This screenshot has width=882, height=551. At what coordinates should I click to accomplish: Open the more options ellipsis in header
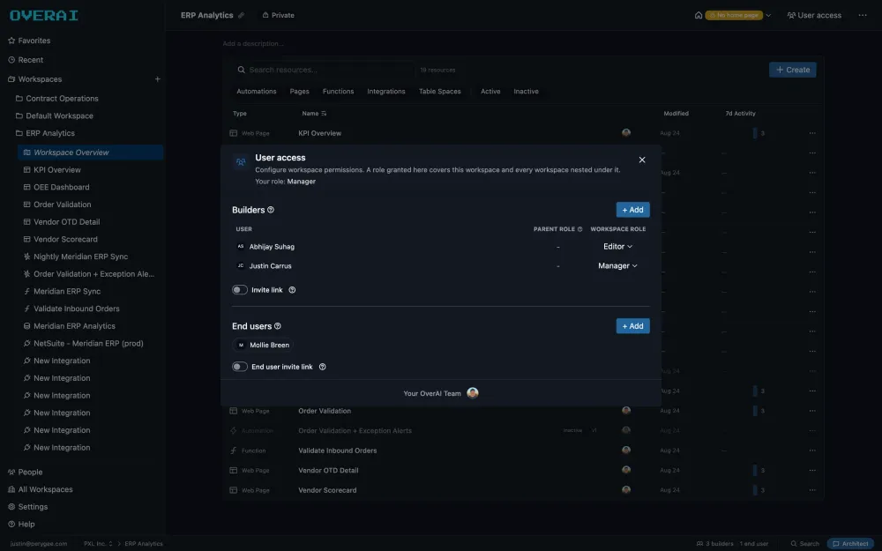pos(863,15)
